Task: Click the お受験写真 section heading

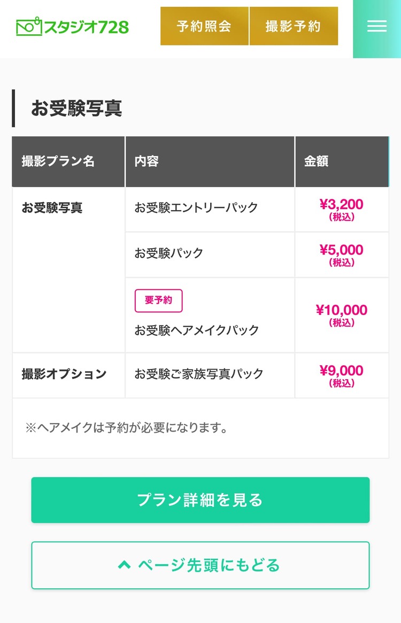Action: 76,108
